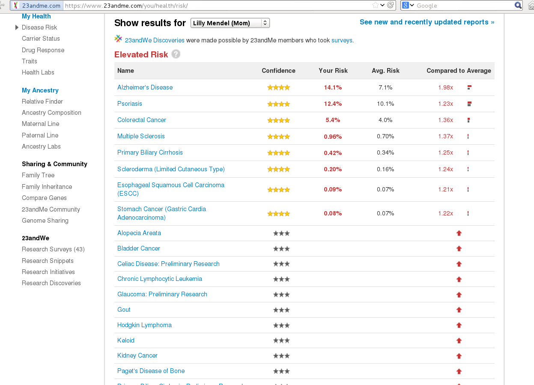Open Research Surveys (43)

(x=54, y=249)
